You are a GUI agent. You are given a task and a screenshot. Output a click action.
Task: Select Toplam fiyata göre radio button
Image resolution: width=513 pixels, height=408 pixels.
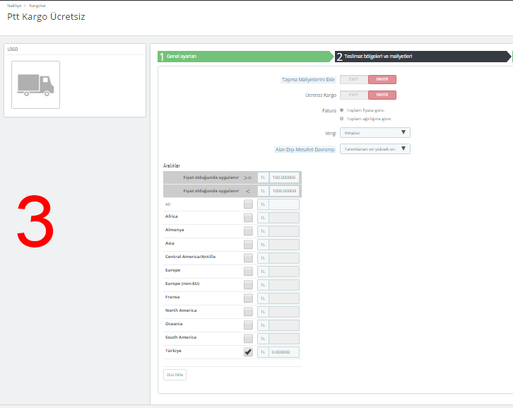(341, 110)
